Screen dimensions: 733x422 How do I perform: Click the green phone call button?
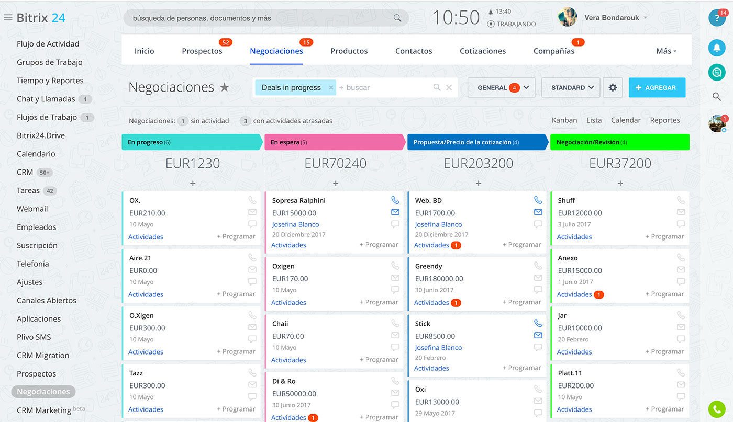coord(716,409)
